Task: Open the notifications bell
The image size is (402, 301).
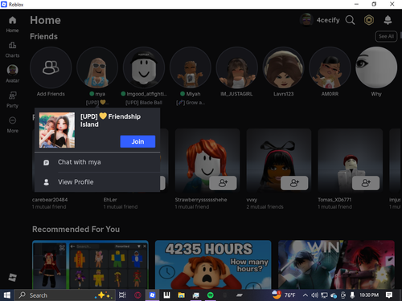Action: 388,20
